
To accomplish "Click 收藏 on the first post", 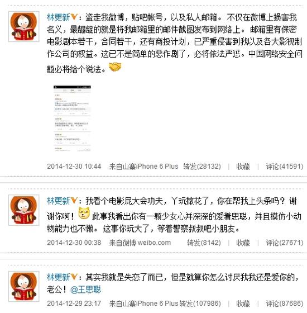I will pyautogui.click(x=243, y=167).
